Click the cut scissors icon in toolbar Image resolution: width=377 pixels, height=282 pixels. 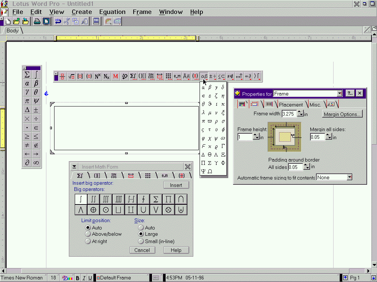click(67, 22)
